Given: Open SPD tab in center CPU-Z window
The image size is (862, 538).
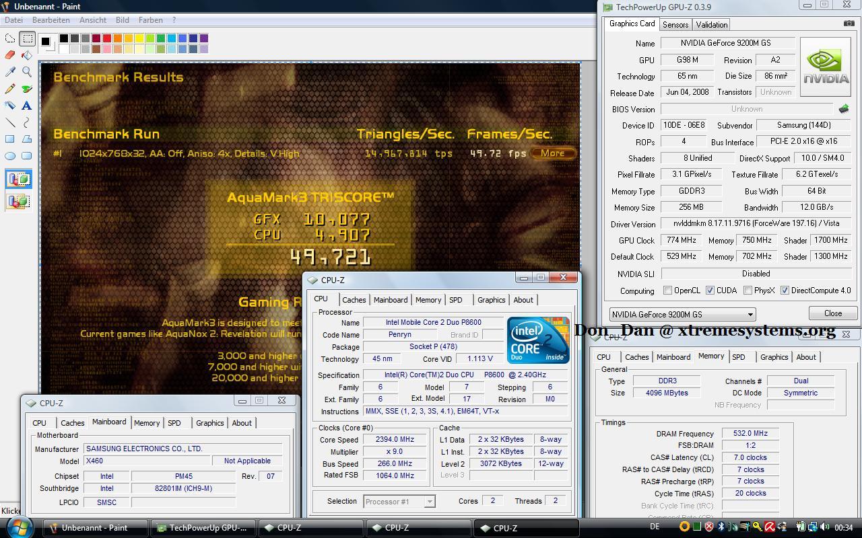Looking at the screenshot, I should [456, 300].
